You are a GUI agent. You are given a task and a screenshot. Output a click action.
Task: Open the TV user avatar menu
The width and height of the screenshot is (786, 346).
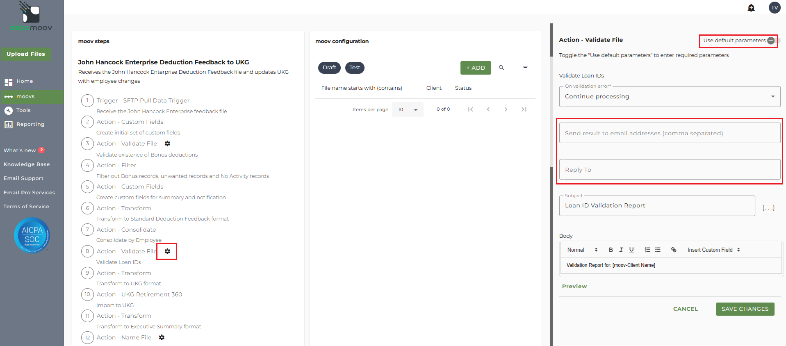(x=775, y=7)
